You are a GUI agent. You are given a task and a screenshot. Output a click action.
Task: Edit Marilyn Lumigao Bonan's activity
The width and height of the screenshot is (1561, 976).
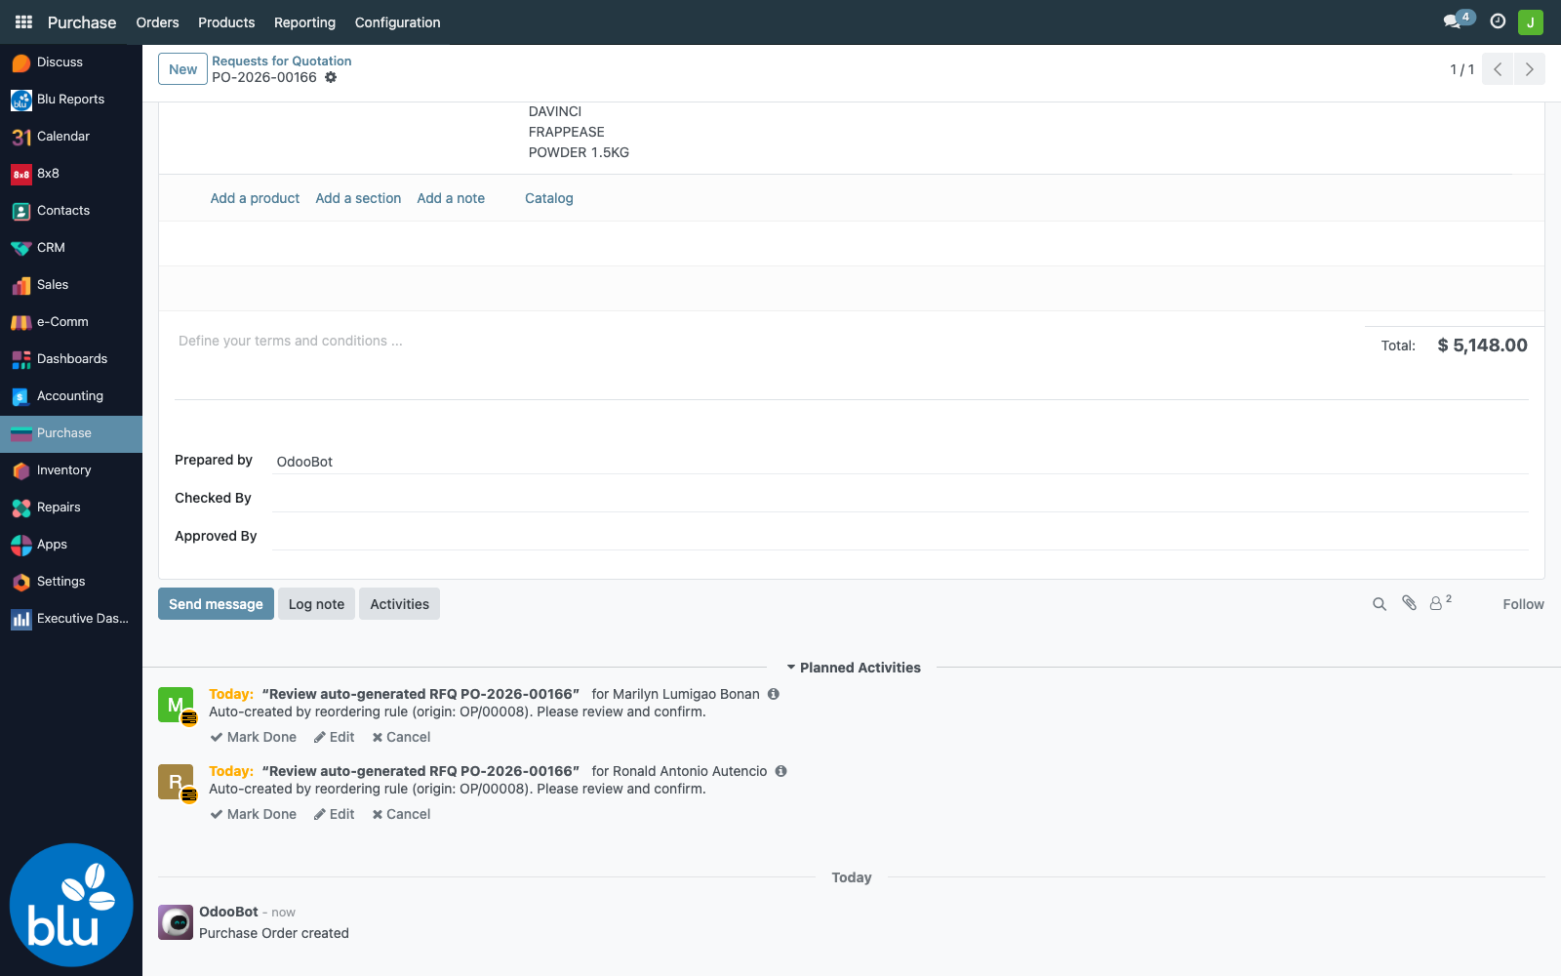pyautogui.click(x=334, y=737)
